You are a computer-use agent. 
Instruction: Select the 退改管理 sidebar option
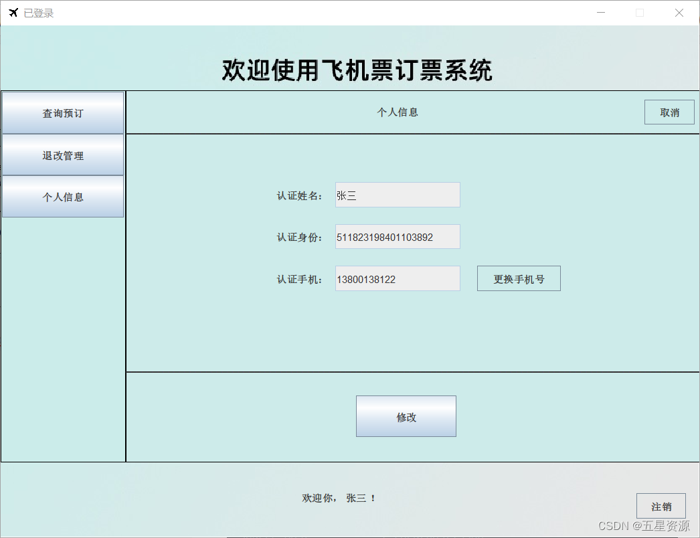62,155
